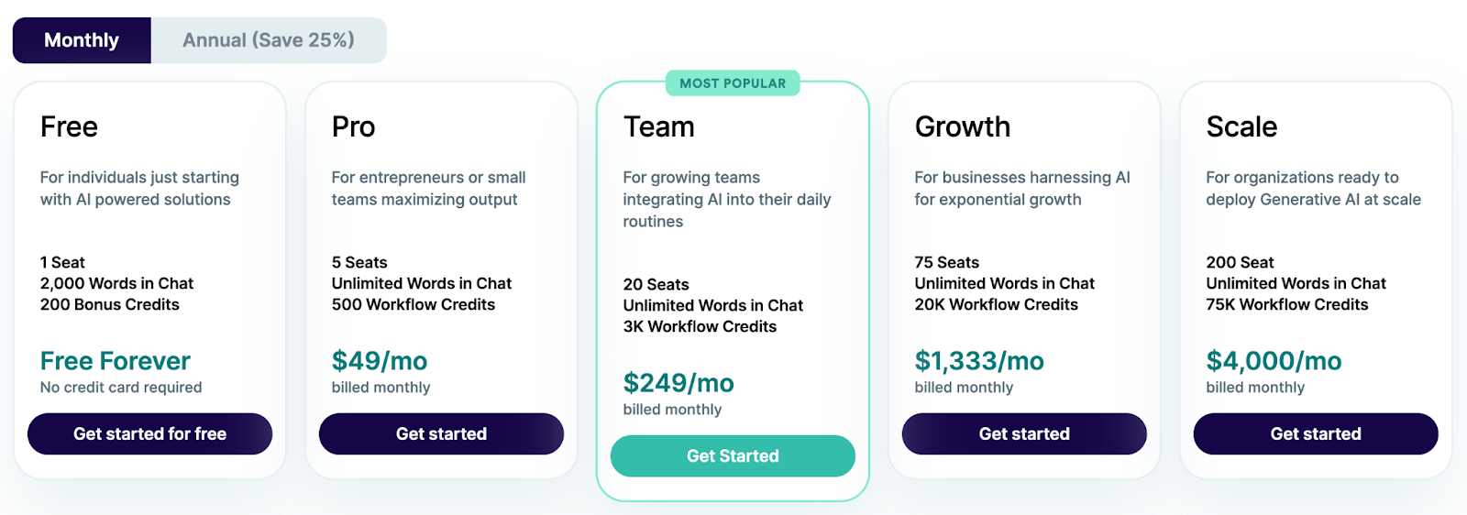The image size is (1467, 515).
Task: Click the Growth plan heading
Action: point(963,126)
